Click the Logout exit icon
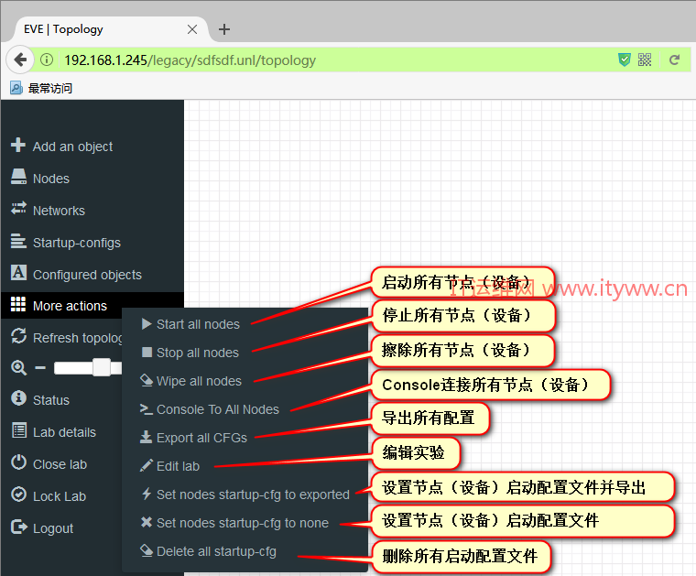 18,527
